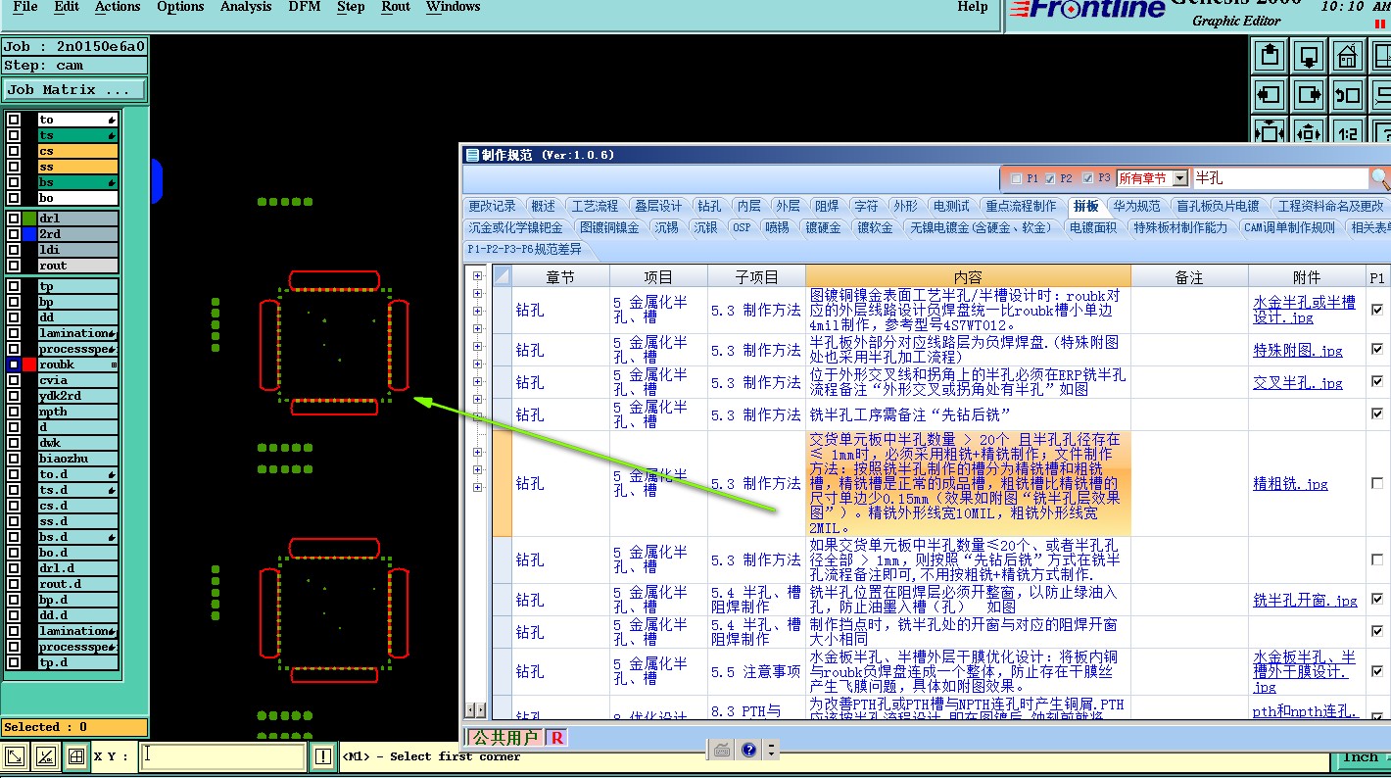Select the 'biaozhu' layer row
The width and height of the screenshot is (1391, 778).
(x=77, y=459)
